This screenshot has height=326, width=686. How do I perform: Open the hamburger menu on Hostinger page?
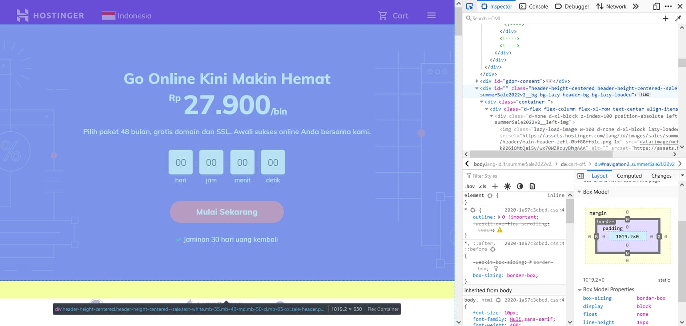[x=431, y=15]
